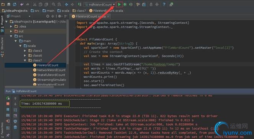The image size is (254, 139).
Task: Collapse the src folder
Action: (x=11, y=36)
